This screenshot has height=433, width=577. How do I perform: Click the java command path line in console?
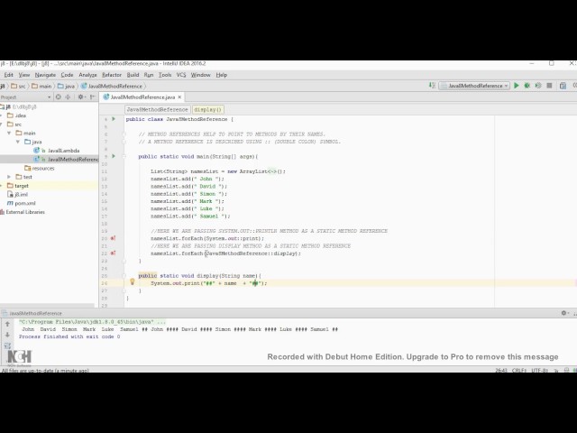click(92, 322)
